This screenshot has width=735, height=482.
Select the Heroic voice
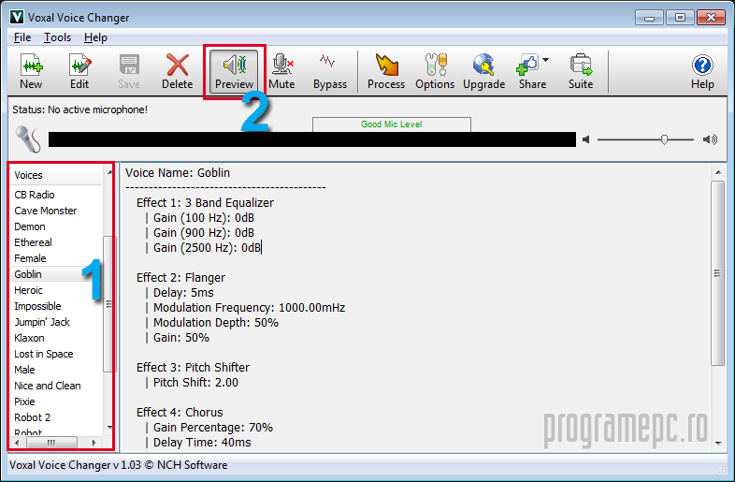coord(56,290)
